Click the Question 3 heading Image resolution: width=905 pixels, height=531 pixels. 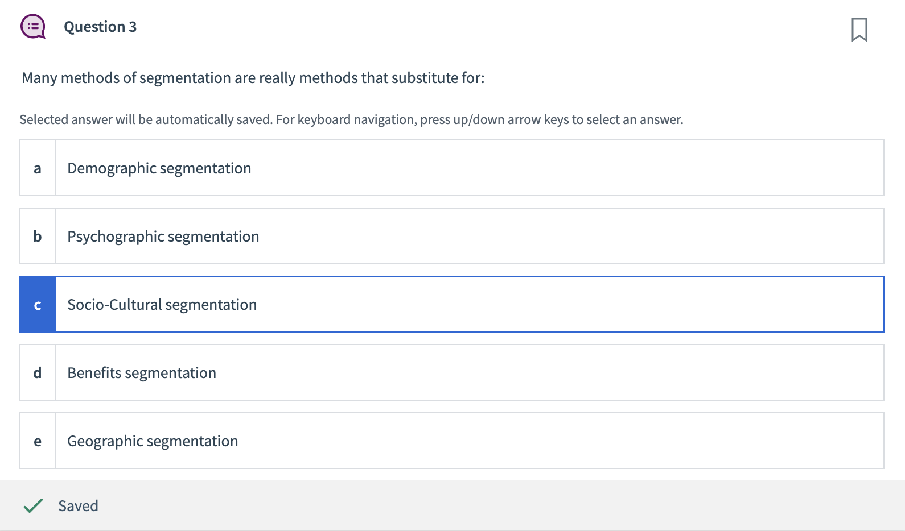[x=100, y=27]
